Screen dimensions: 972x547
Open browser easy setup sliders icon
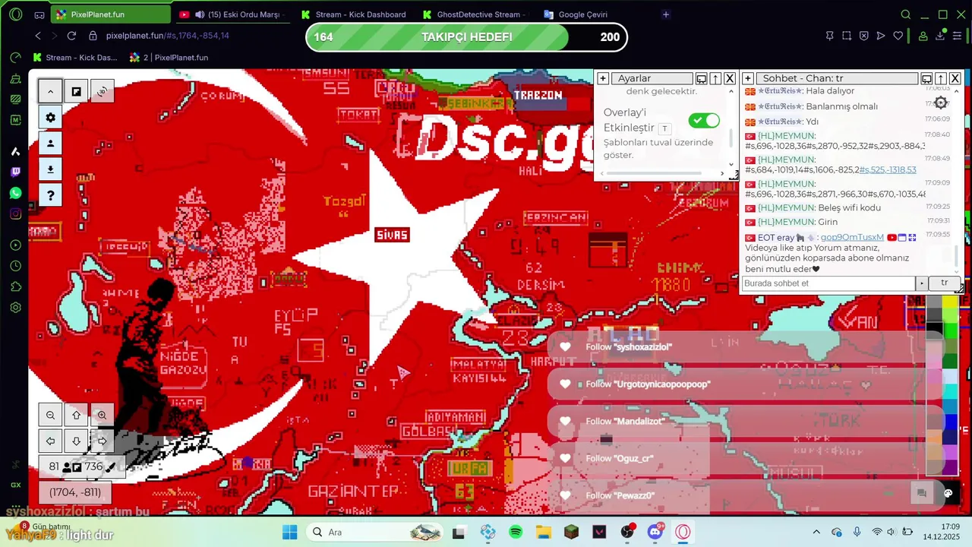[x=958, y=36]
